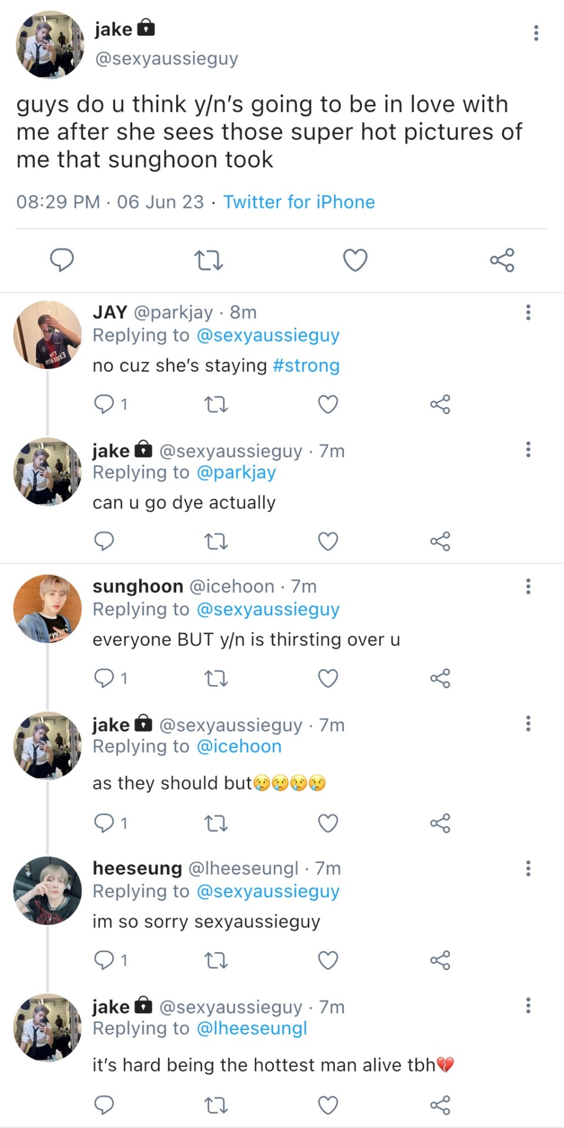Screen dimensions: 564x1128
Task: Open the more options menu on JAY's reply
Action: (528, 313)
